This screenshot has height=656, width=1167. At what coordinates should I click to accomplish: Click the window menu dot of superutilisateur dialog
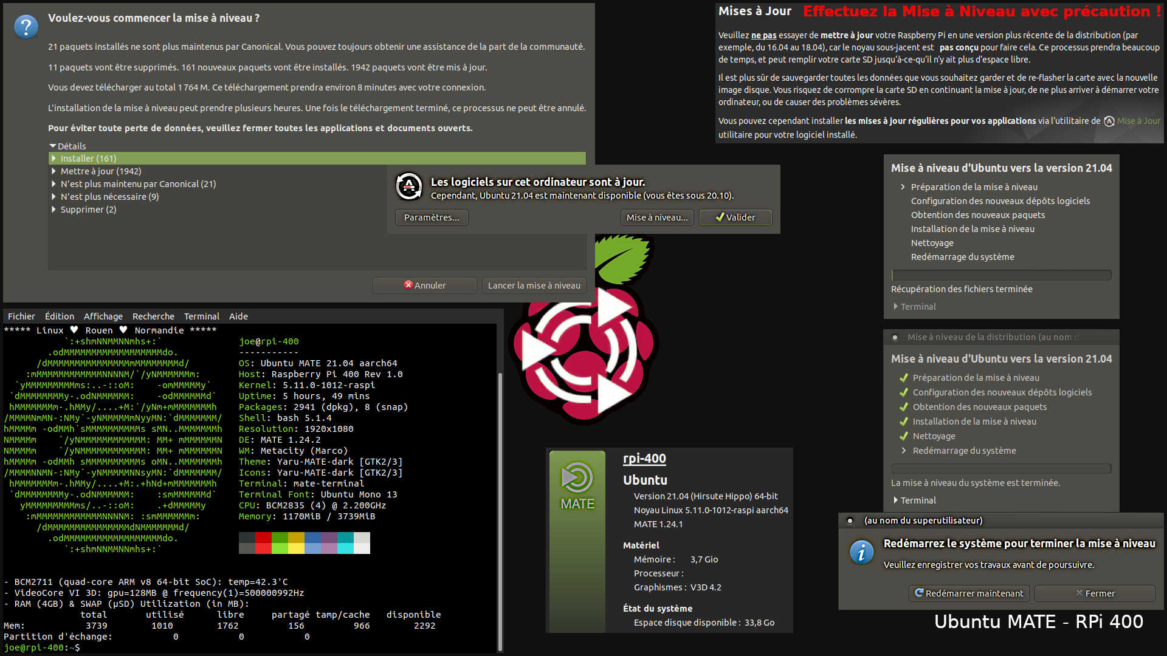pos(850,521)
